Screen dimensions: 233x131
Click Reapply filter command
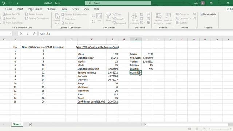(x=118, y=19)
